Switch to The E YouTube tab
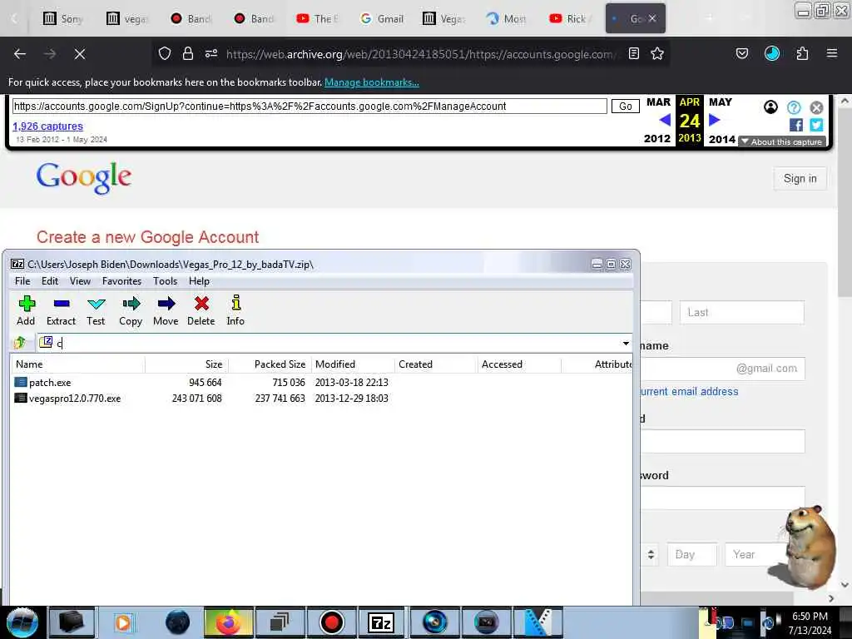The height and width of the screenshot is (639, 852). pyautogui.click(x=318, y=18)
